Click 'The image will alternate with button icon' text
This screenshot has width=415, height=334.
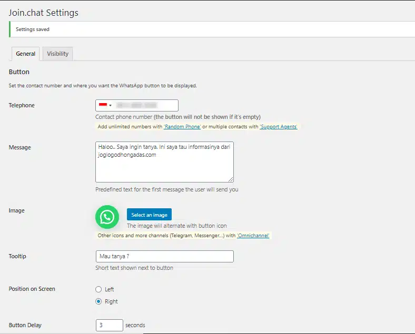(177, 226)
